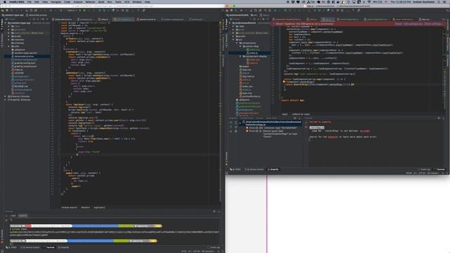The width and height of the screenshot is (450, 253).
Task: Click the right editor vertical scrollbar
Action: coord(445,69)
